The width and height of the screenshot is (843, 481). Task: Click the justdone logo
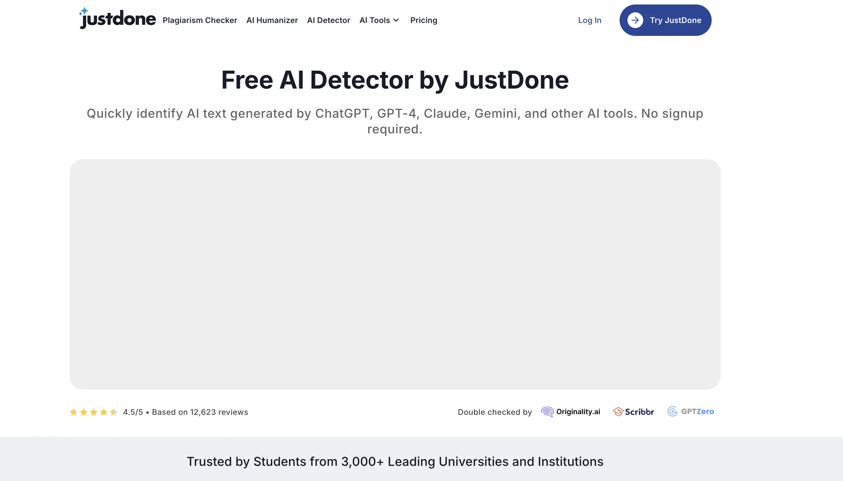coord(118,19)
